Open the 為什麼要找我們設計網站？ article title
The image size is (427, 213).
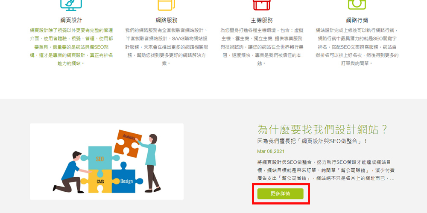click(x=322, y=130)
